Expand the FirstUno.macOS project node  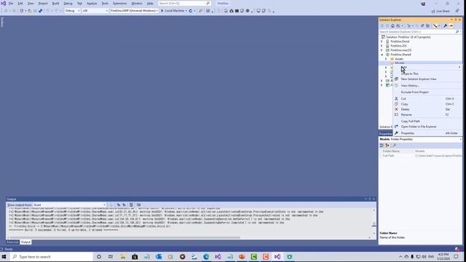pos(382,50)
